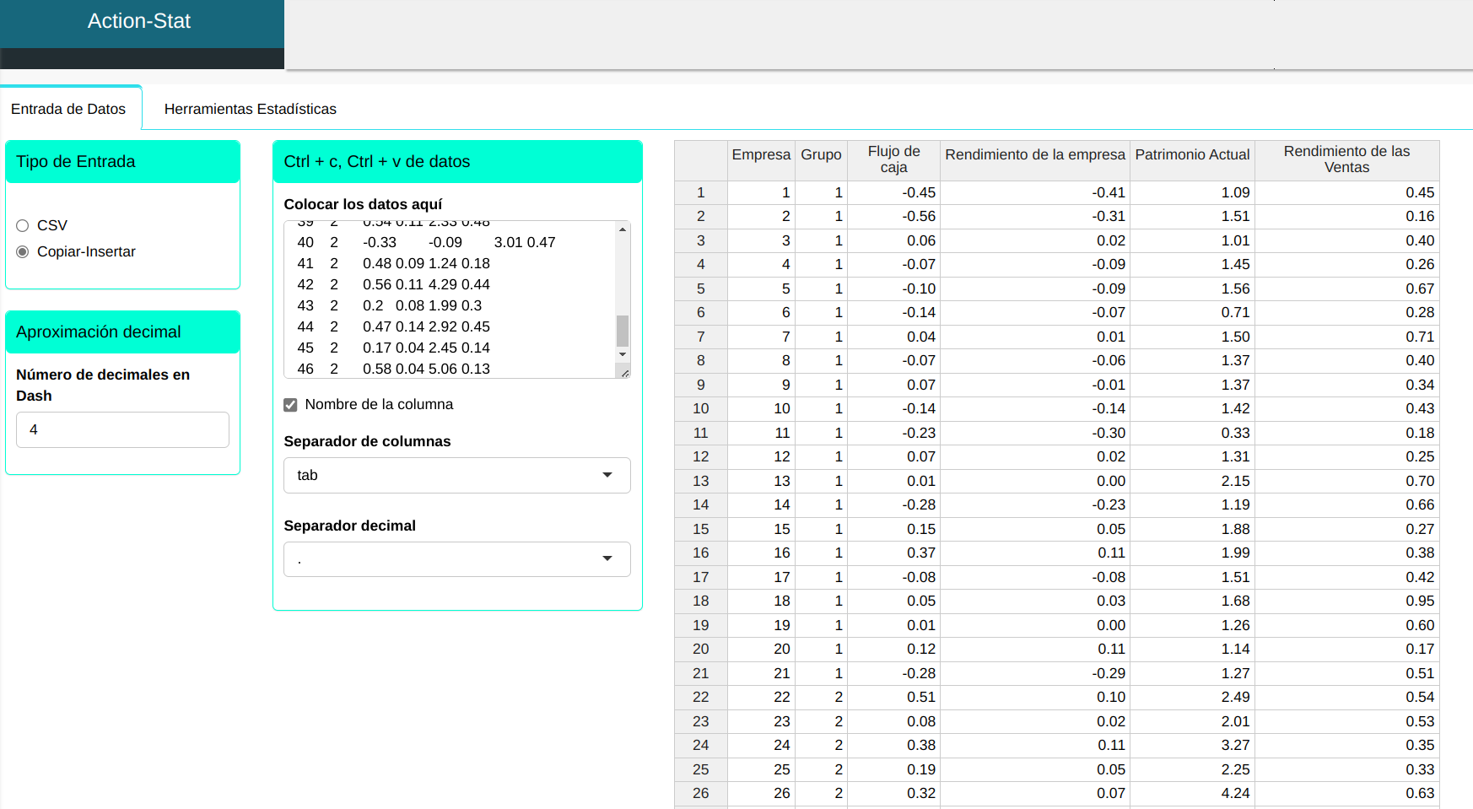The height and width of the screenshot is (809, 1473).
Task: Click the Número de decimales input field
Action: 122,429
